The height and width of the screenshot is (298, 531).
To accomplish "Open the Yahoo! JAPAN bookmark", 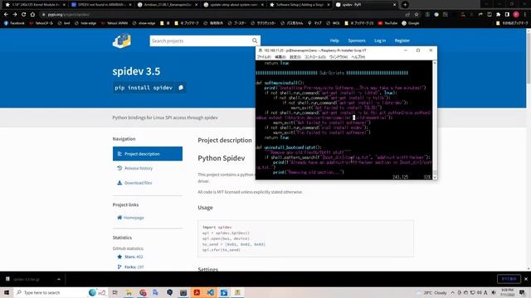I will (x=114, y=23).
